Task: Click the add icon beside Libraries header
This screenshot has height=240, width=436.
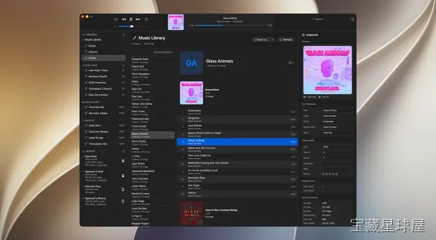Action: [124, 35]
